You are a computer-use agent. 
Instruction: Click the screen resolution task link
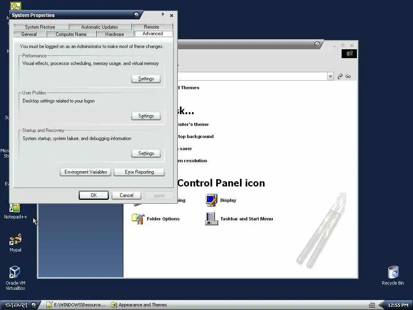(x=192, y=161)
